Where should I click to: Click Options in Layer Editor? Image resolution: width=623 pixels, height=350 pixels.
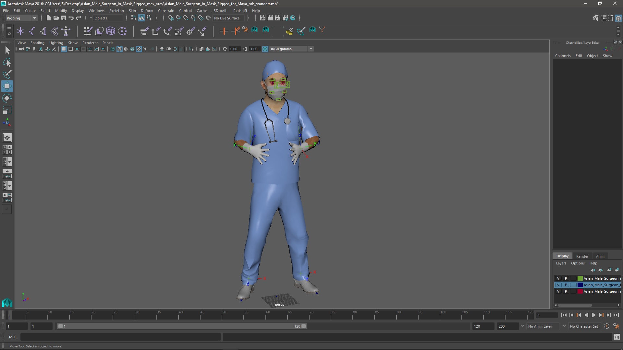click(578, 263)
